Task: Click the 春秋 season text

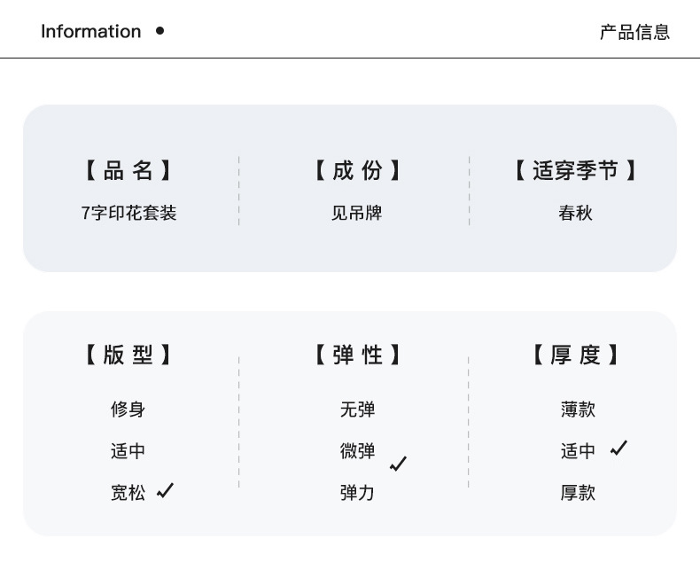Action: pyautogui.click(x=575, y=214)
